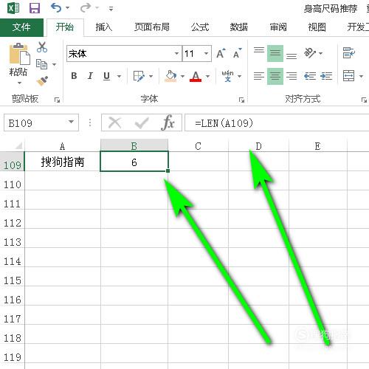The width and height of the screenshot is (369, 369).
Task: Toggle wrap text icon
Action: click(349, 52)
